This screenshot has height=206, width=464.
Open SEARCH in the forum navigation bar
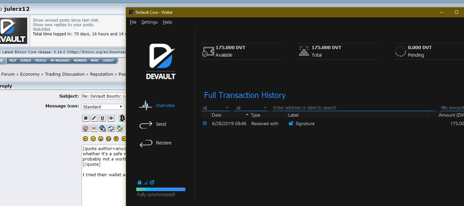click(26, 61)
